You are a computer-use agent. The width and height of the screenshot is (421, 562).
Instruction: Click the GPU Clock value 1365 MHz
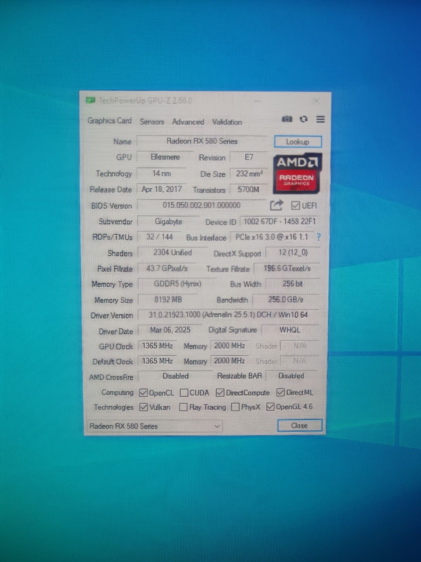click(x=157, y=346)
